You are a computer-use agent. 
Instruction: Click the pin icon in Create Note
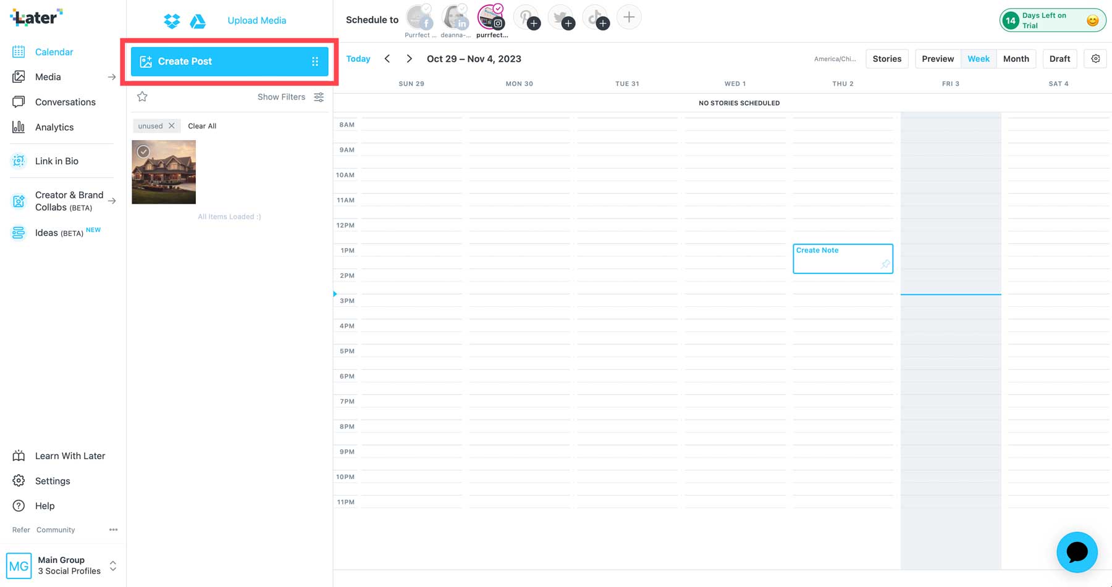click(x=885, y=264)
